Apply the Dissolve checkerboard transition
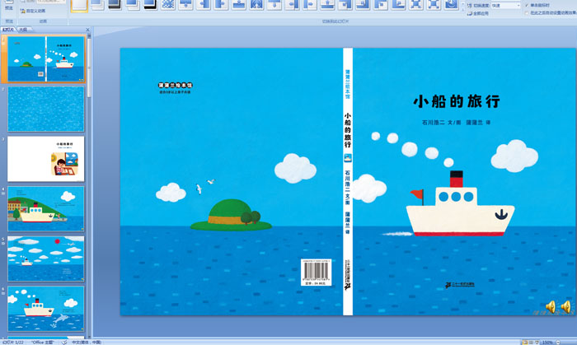The image size is (577, 345). coord(168,4)
